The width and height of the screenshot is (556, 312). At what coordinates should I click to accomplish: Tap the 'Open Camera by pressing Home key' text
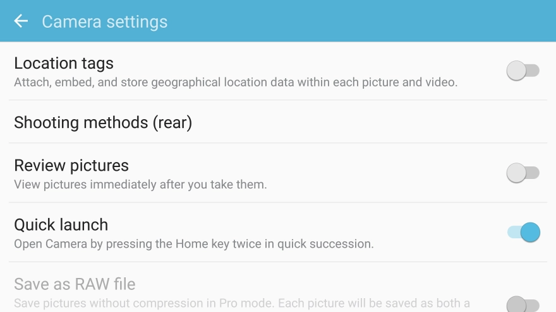point(194,244)
